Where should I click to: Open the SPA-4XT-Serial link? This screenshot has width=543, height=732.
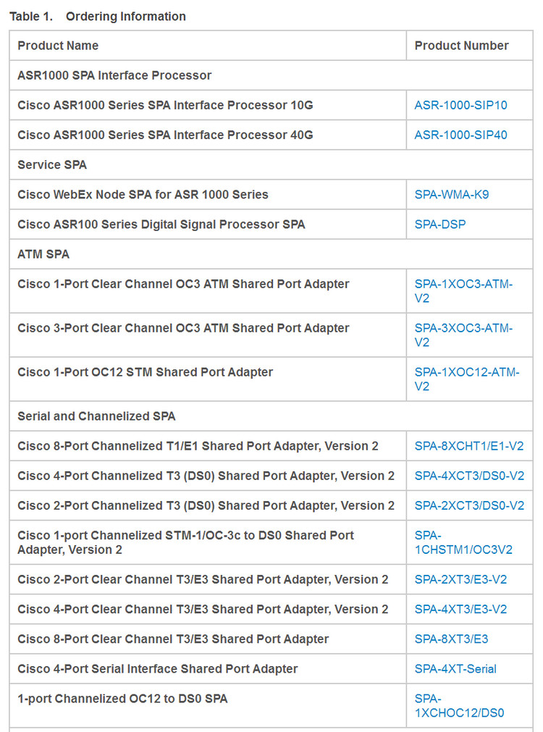point(455,668)
